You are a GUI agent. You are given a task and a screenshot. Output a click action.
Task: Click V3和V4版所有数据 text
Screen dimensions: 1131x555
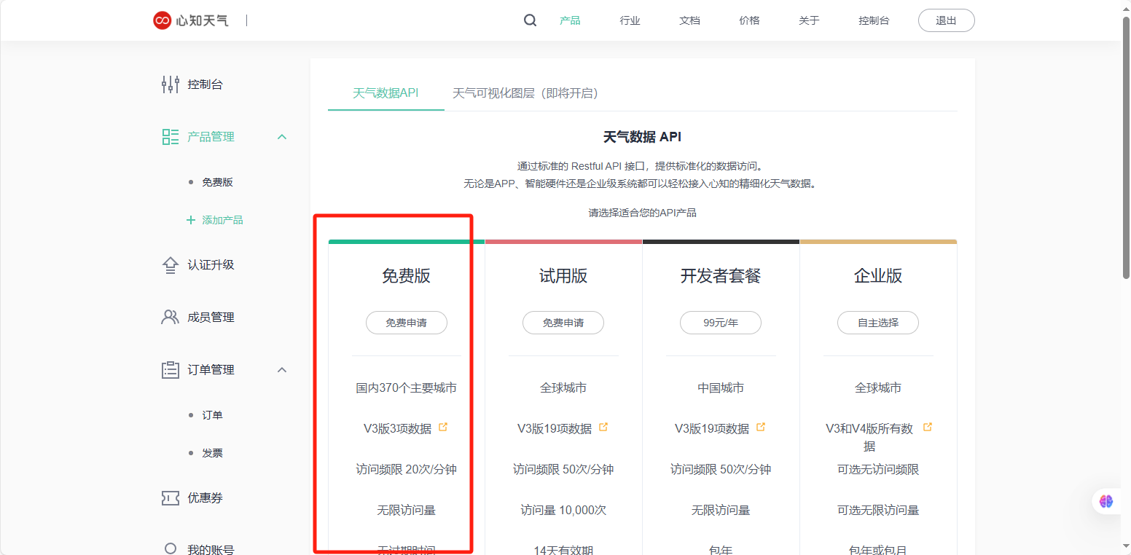pyautogui.click(x=869, y=438)
